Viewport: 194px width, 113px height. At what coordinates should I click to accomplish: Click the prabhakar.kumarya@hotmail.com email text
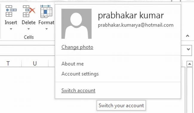[x=136, y=25]
